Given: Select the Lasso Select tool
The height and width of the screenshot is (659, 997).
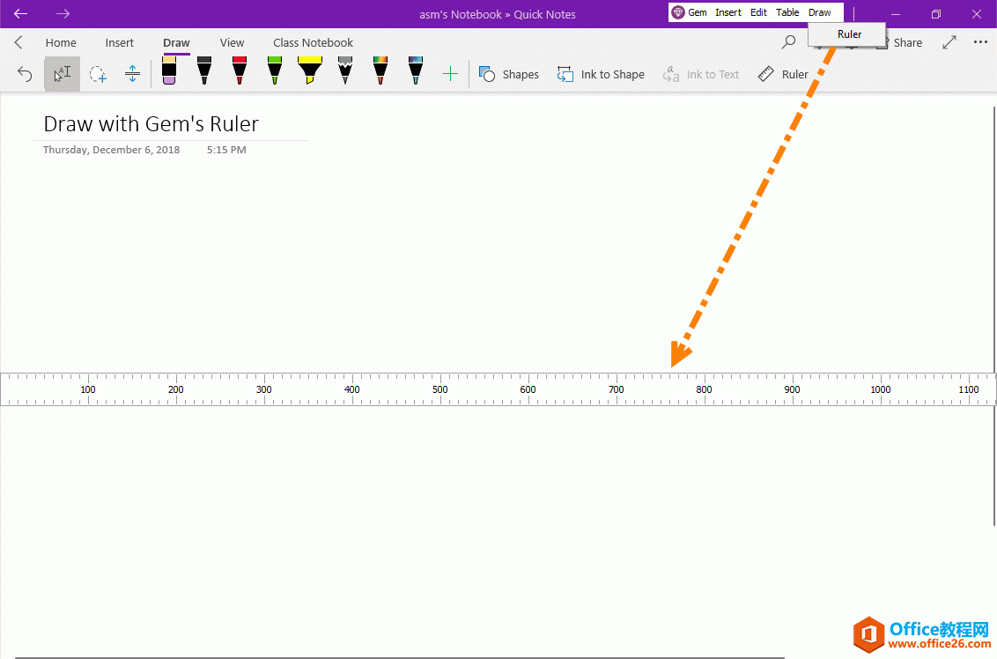Looking at the screenshot, I should [98, 73].
